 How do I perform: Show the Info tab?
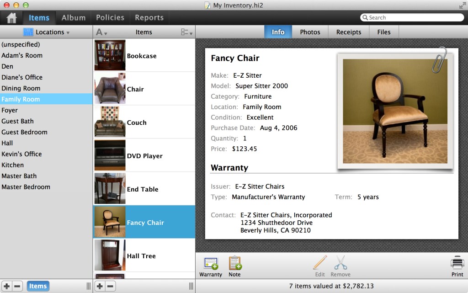point(278,32)
